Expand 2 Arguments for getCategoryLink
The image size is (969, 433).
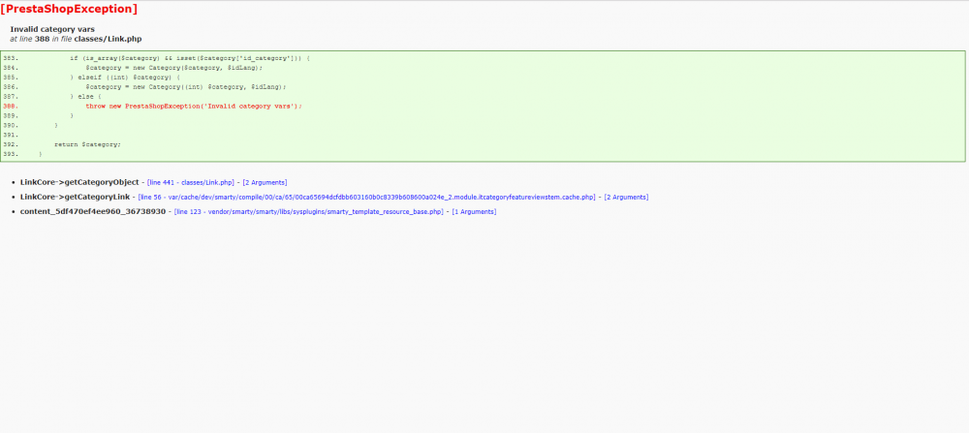[x=626, y=197]
